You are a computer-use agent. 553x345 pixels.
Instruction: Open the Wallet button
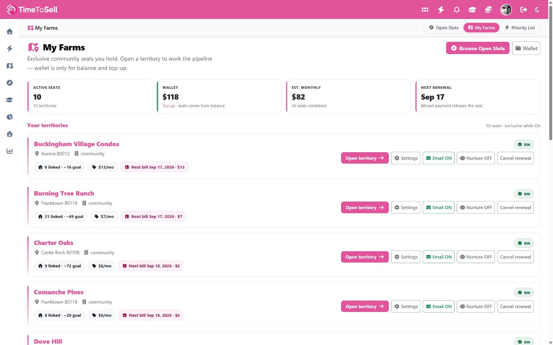[526, 48]
